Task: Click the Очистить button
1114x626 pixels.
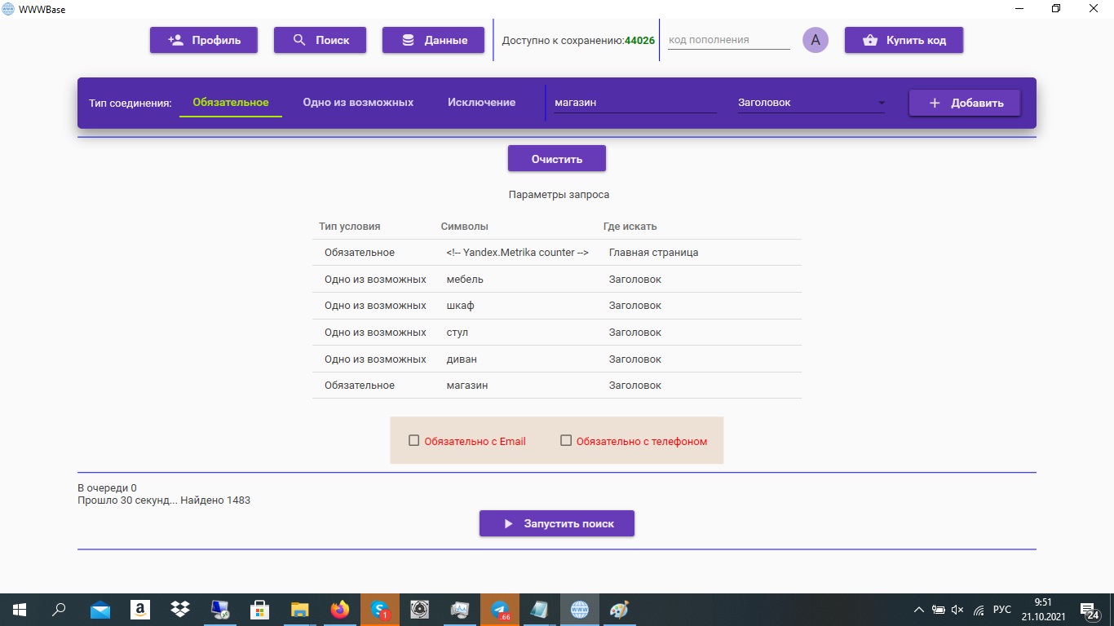Action: coord(557,159)
